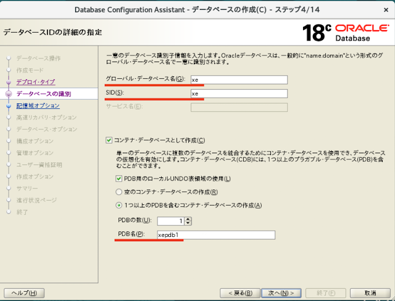Image resolution: width=395 pixels, height=301 pixels.
Task: Click the グローバル・データベース名(G) label
Action: (x=146, y=79)
